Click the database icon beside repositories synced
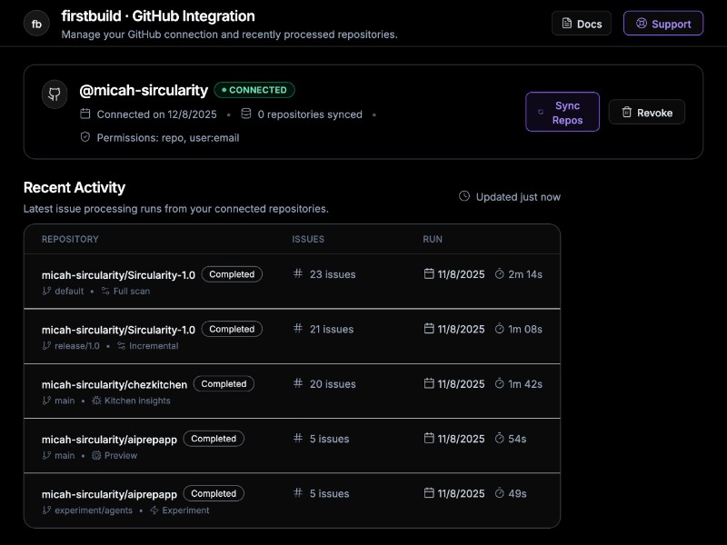727x545 pixels. pos(246,114)
